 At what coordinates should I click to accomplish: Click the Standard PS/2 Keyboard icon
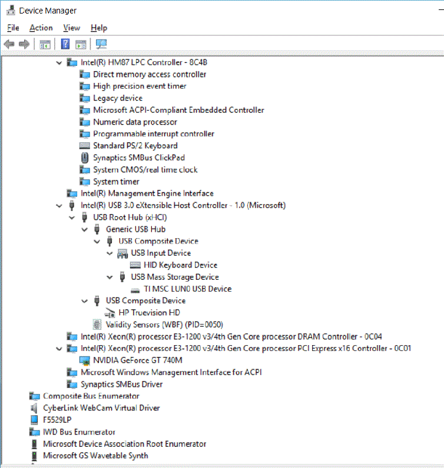85,146
